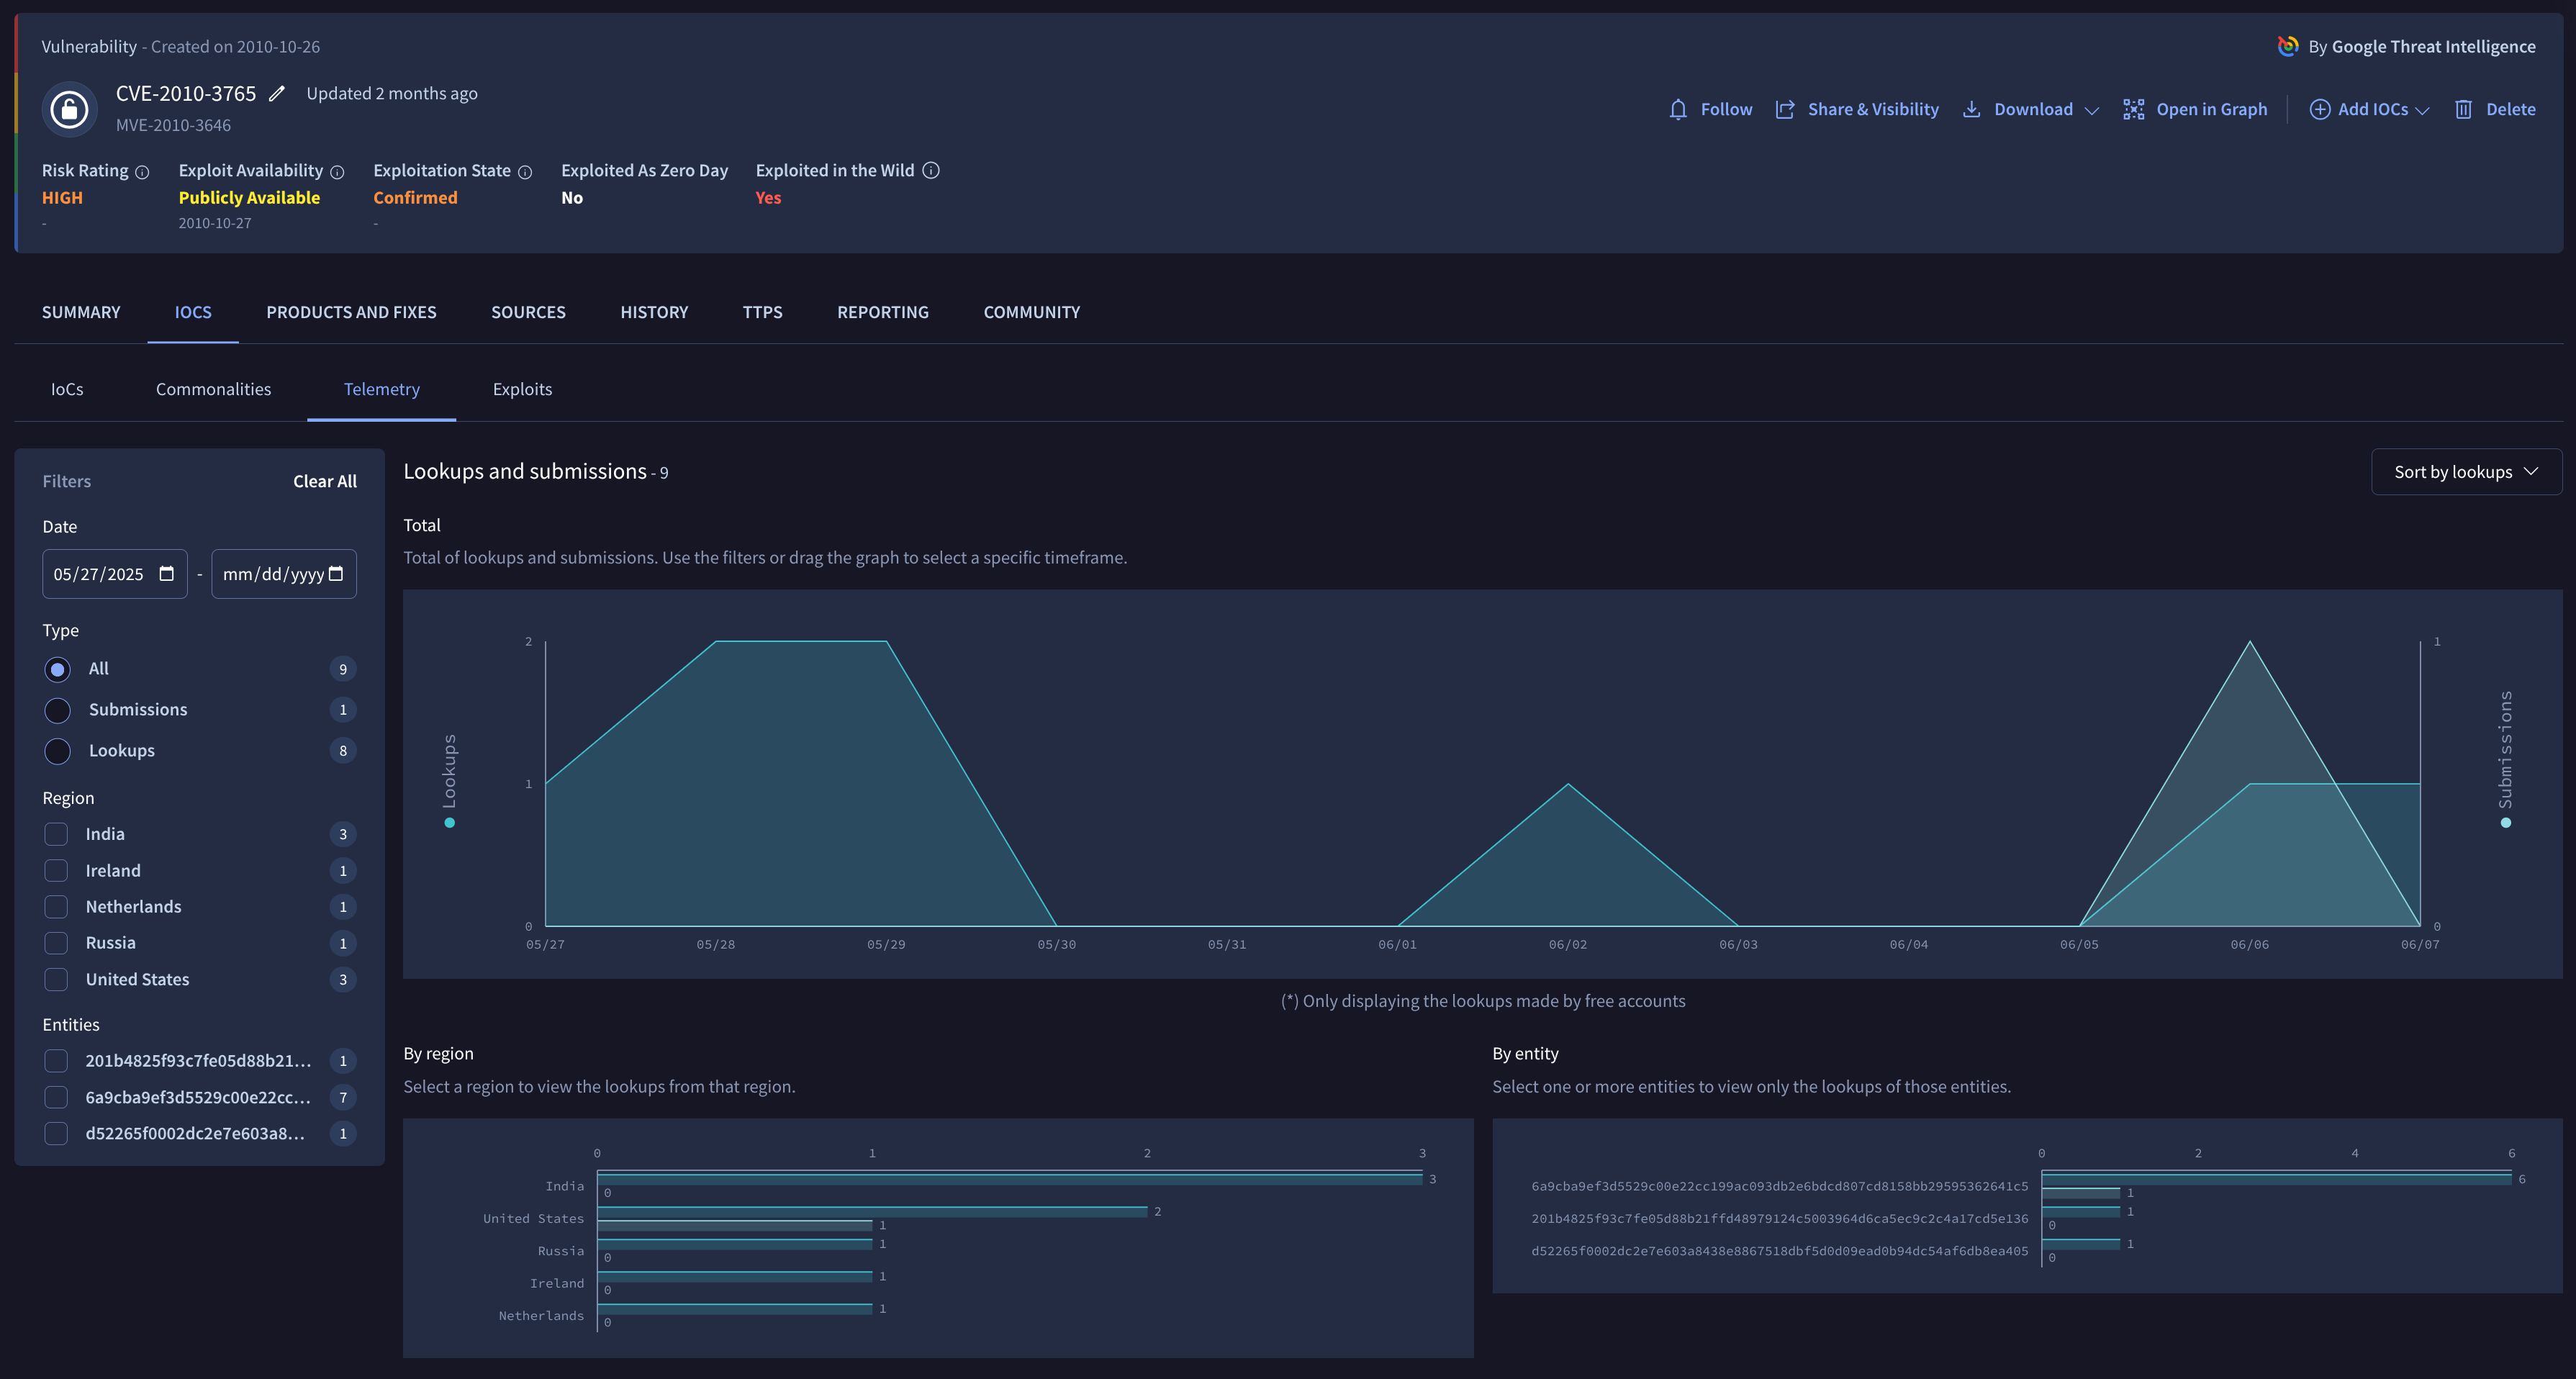This screenshot has width=2576, height=1379.
Task: Select the Lookups type radio button
Action: coord(58,751)
